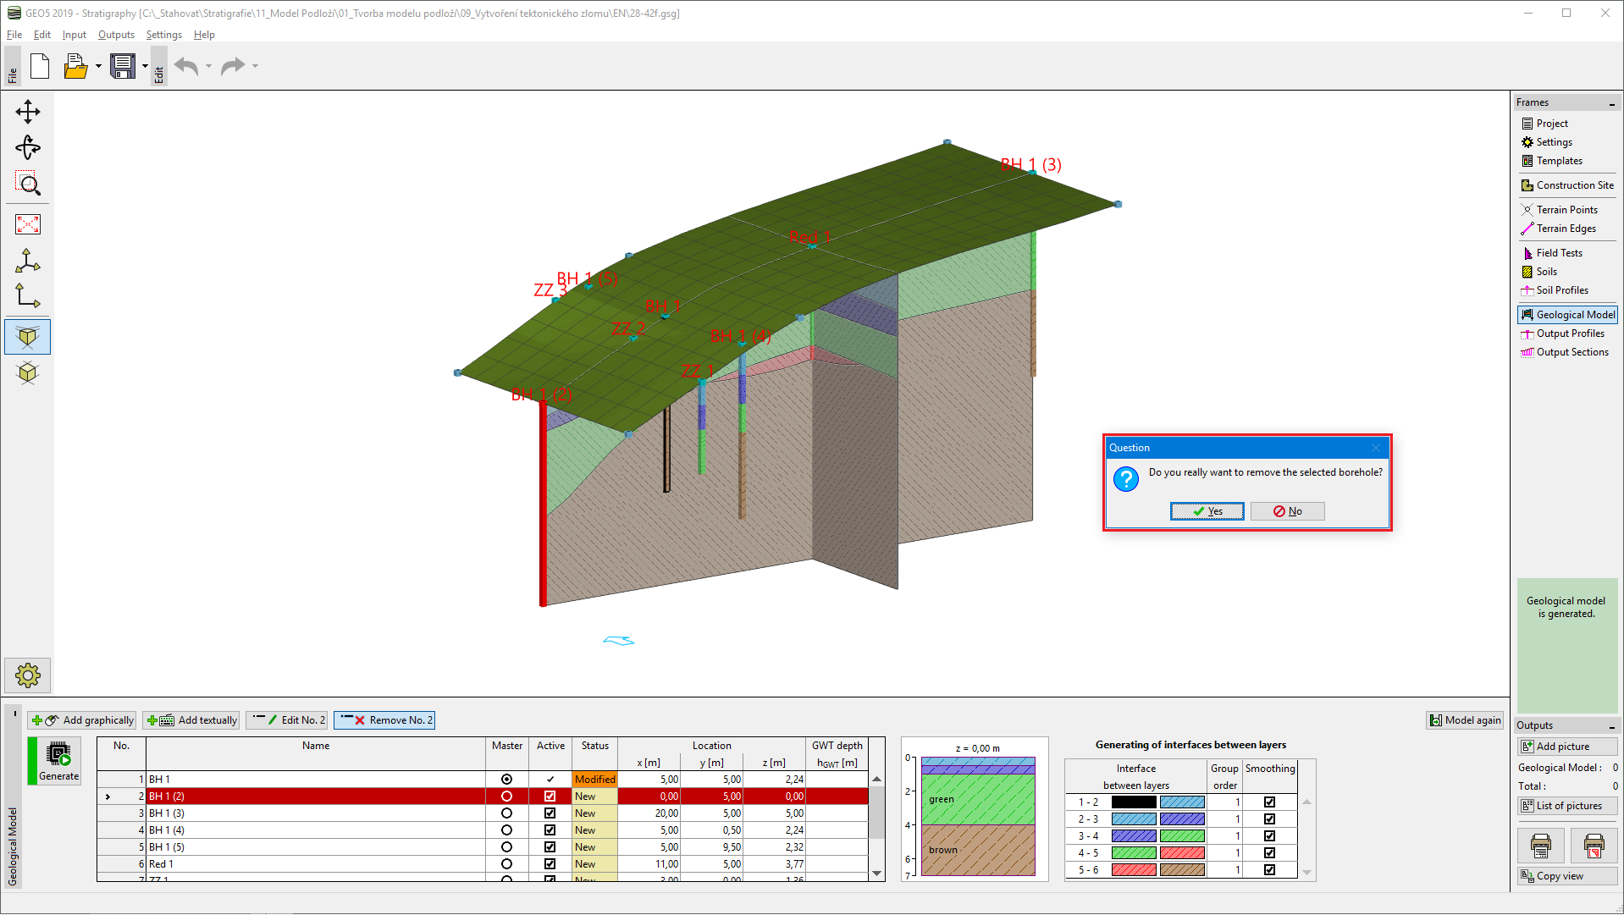Uncheck the Active checkbox for BH 1 (4)
Screen dimensions: 1624x915
(550, 830)
